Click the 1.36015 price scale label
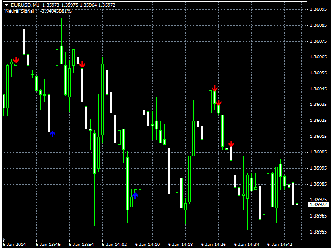Screen dimensions: 331x248 click(x=319, y=136)
